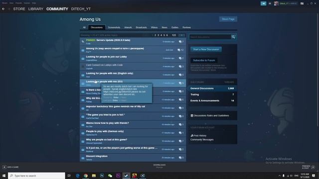Screen dimensions: 319x179
Task: Go to discussions page 3
Action: [158, 35]
